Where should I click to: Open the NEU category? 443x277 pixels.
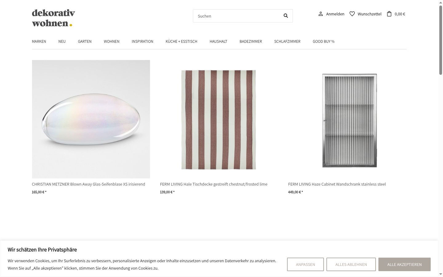(x=62, y=42)
